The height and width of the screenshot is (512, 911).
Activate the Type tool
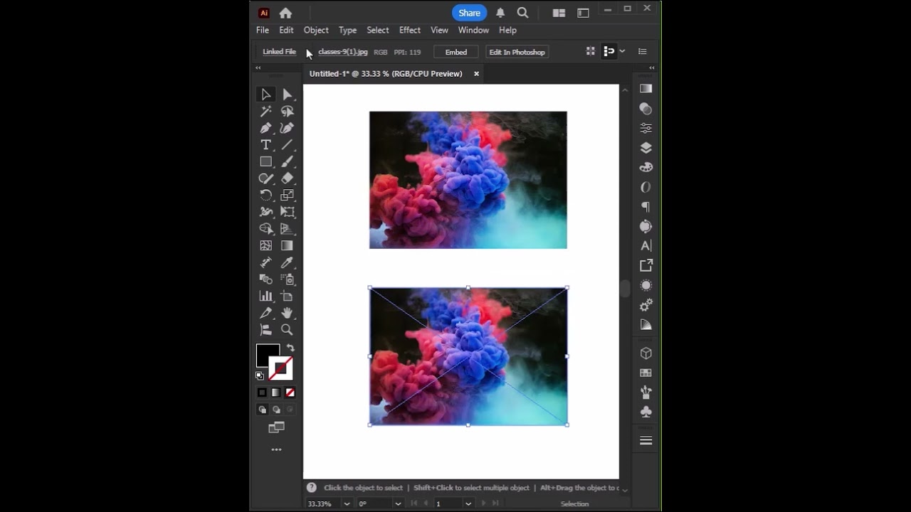tap(265, 145)
